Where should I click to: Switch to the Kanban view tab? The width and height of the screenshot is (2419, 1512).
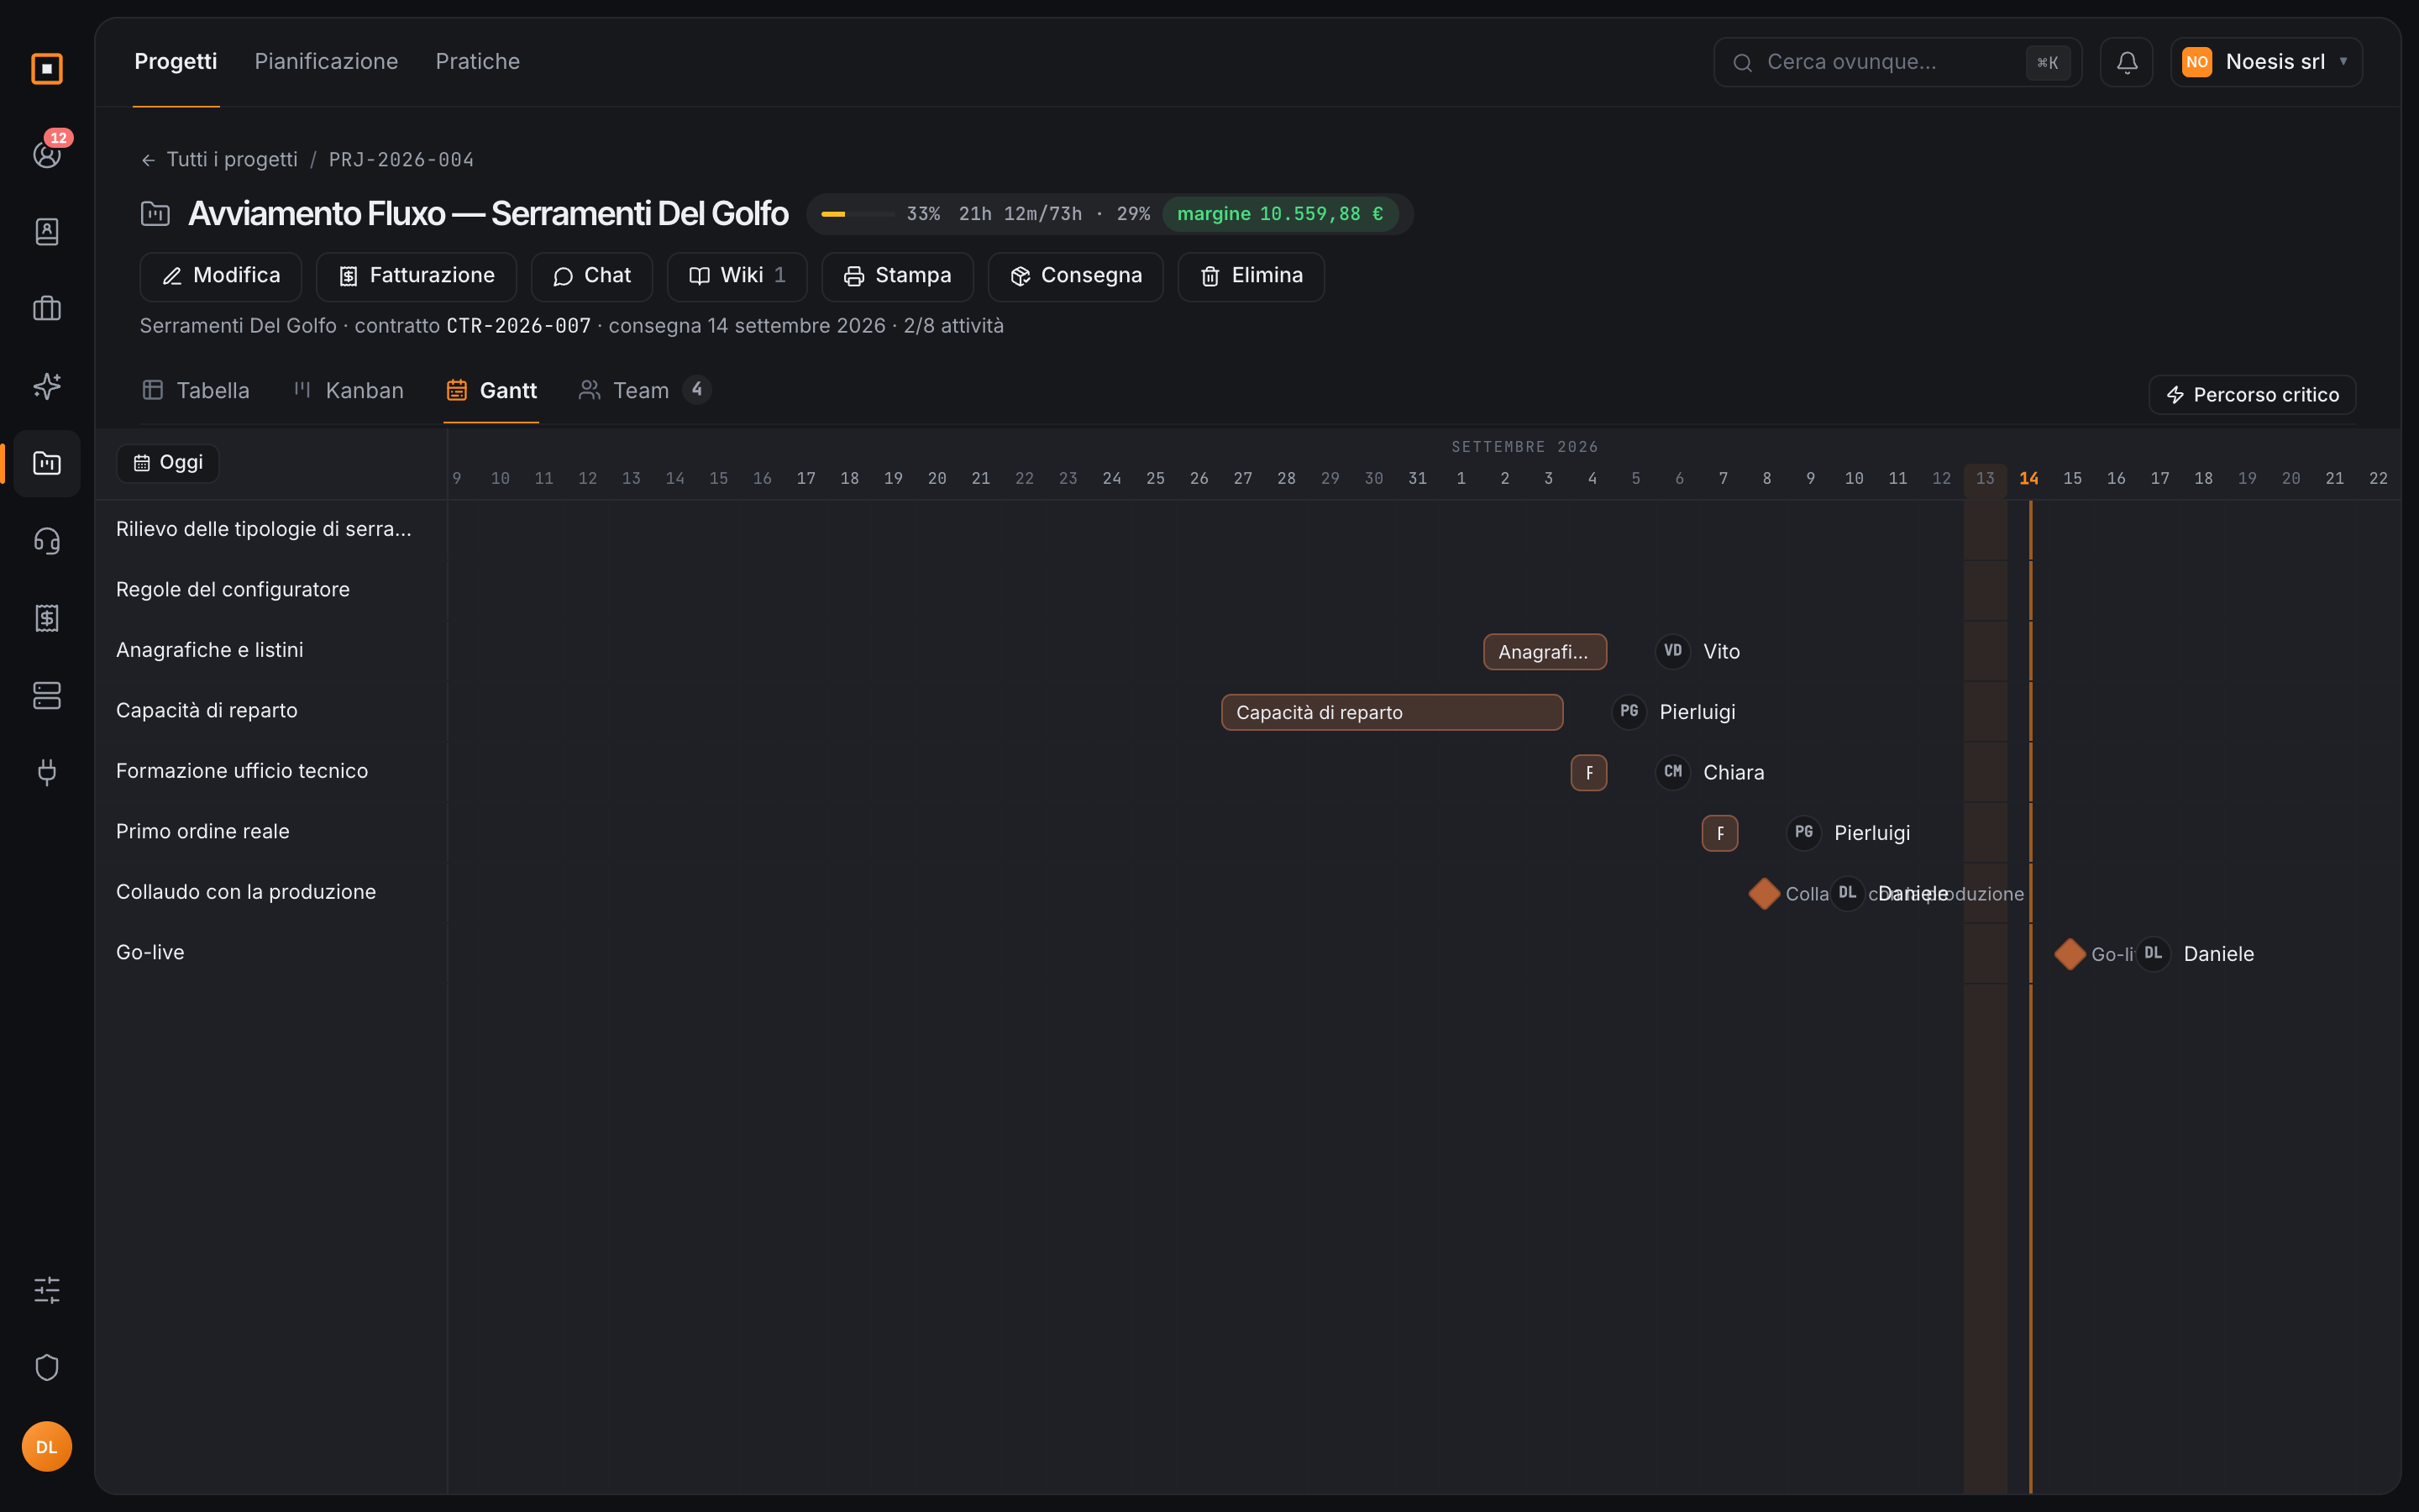[x=348, y=390]
